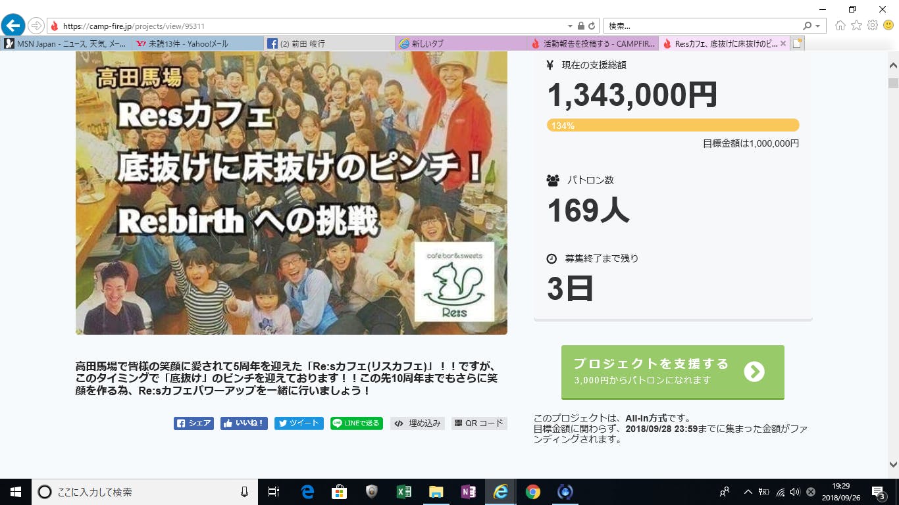Open IE tools gear menu

click(x=873, y=26)
